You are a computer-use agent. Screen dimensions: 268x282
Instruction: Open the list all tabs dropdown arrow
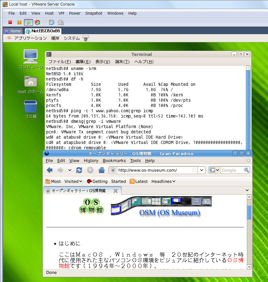click(x=247, y=190)
